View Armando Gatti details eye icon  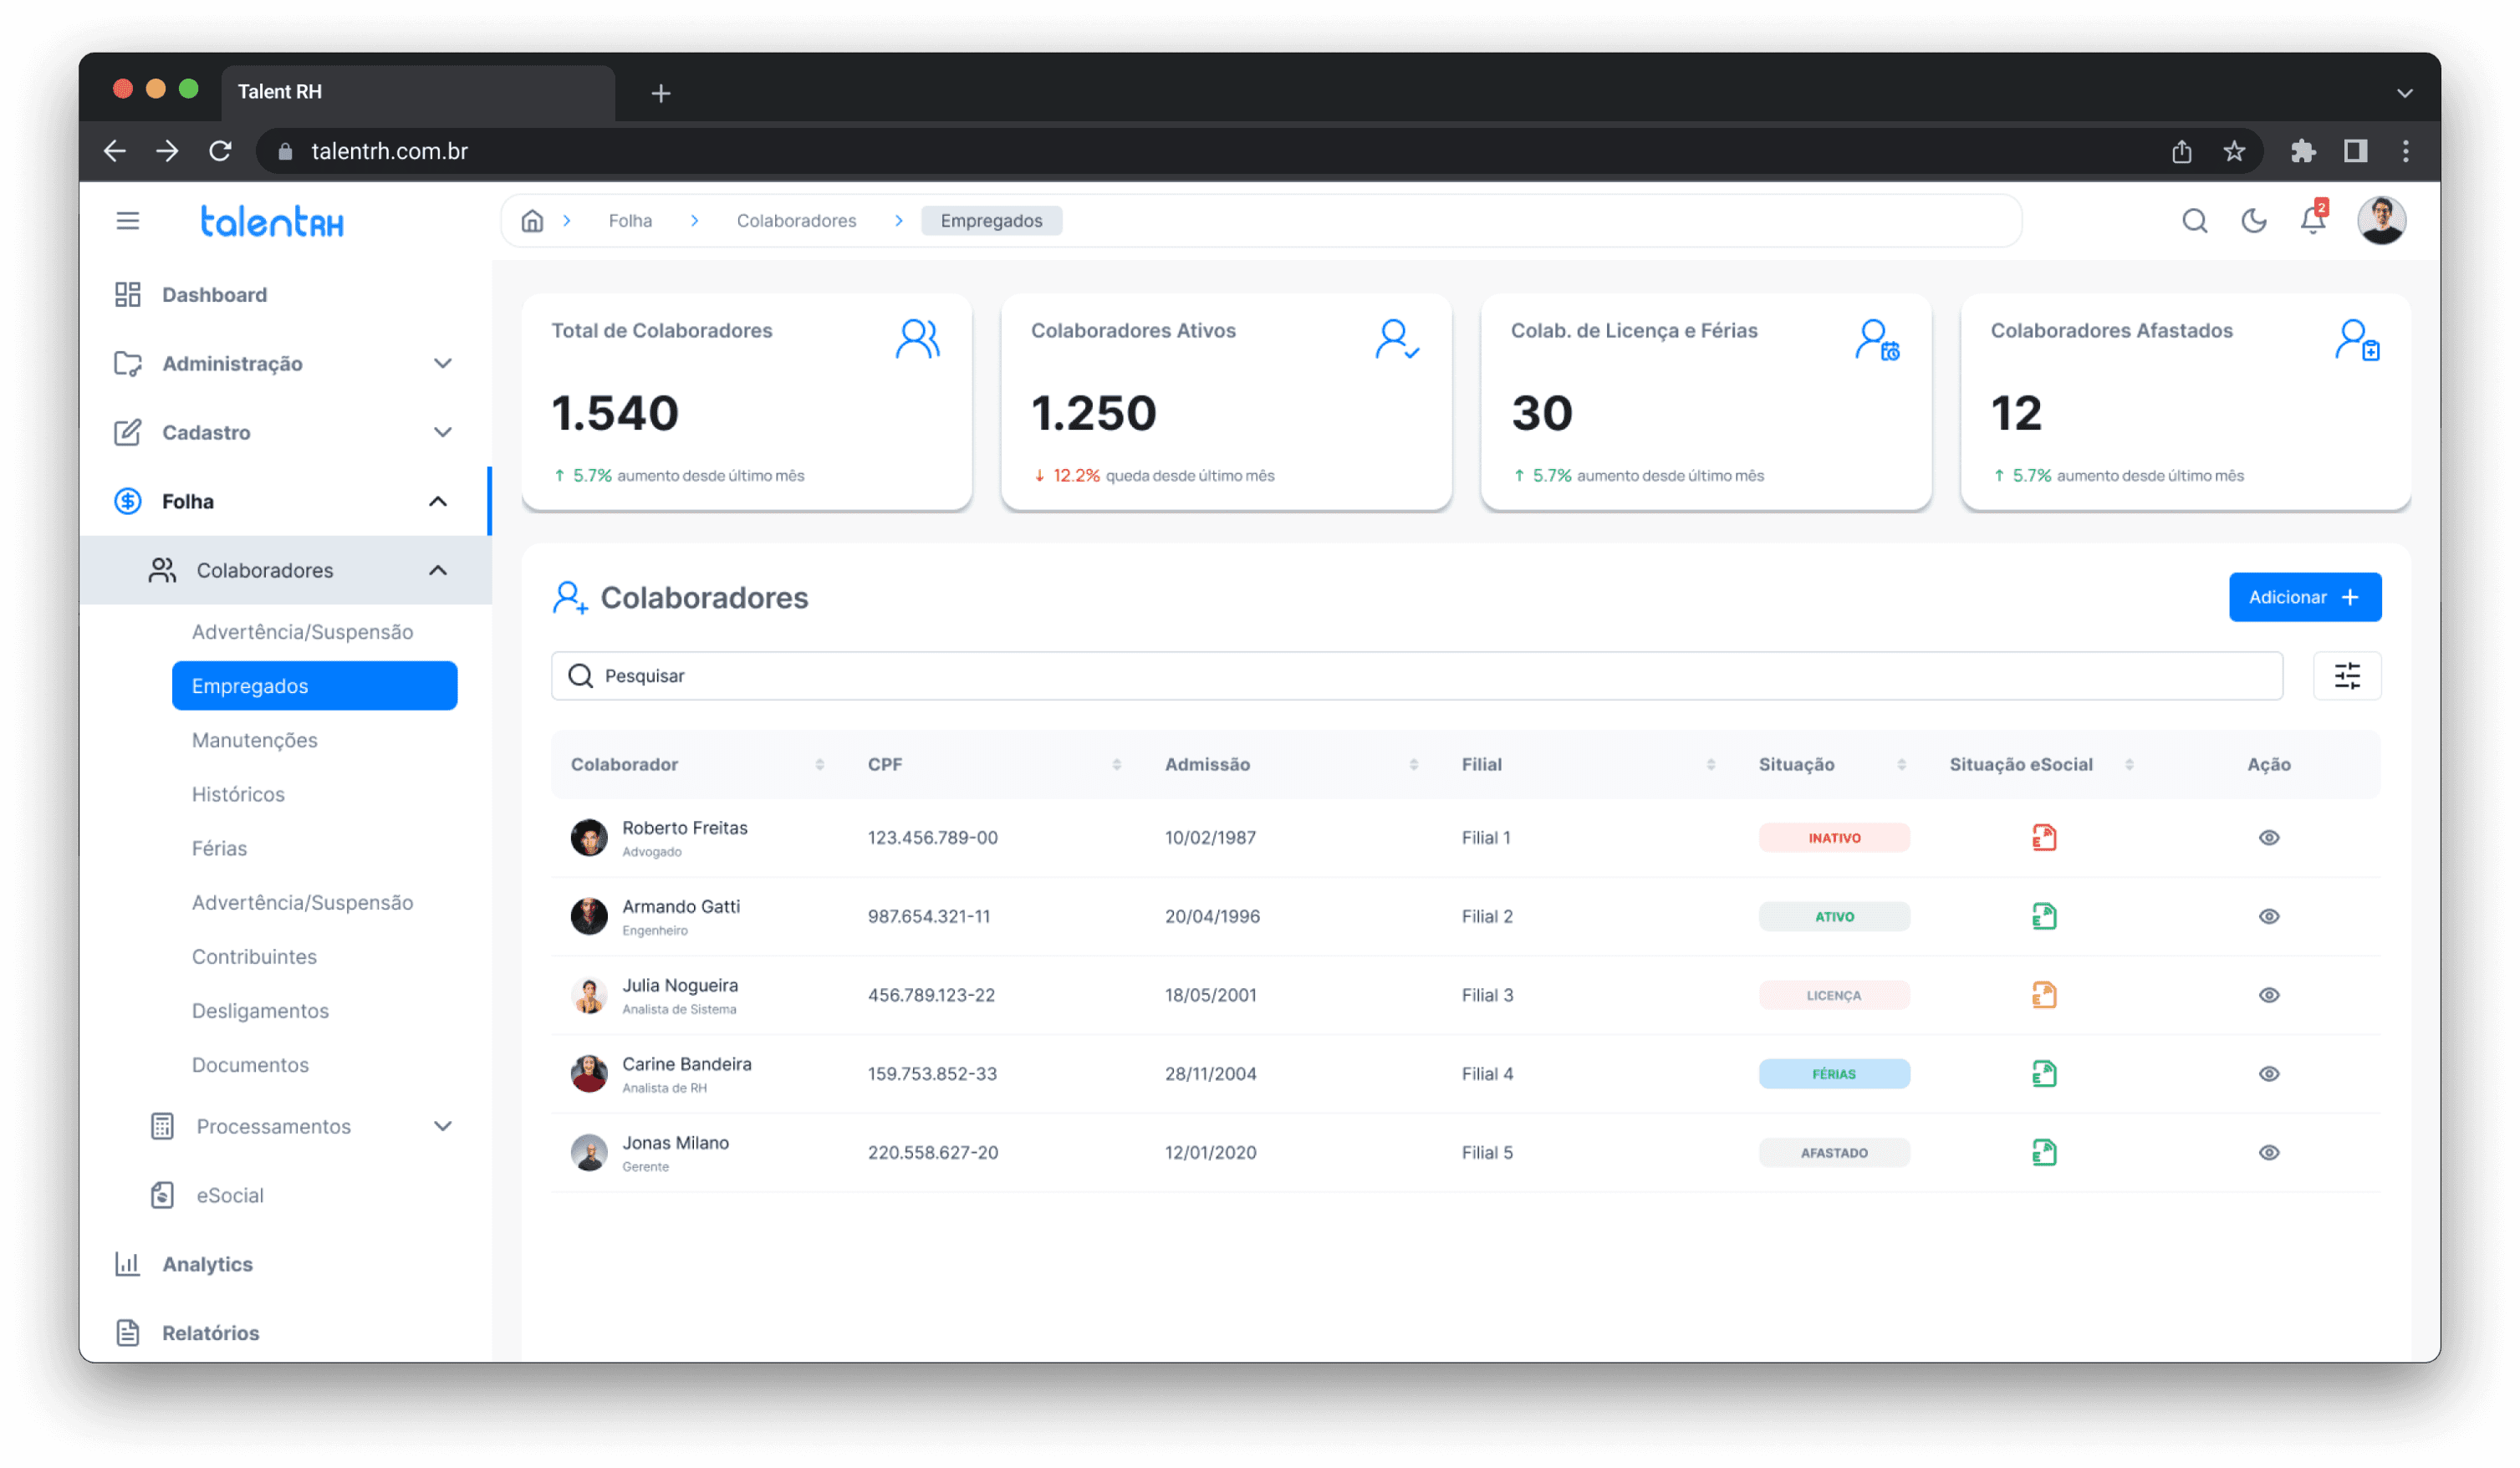coord(2268,916)
